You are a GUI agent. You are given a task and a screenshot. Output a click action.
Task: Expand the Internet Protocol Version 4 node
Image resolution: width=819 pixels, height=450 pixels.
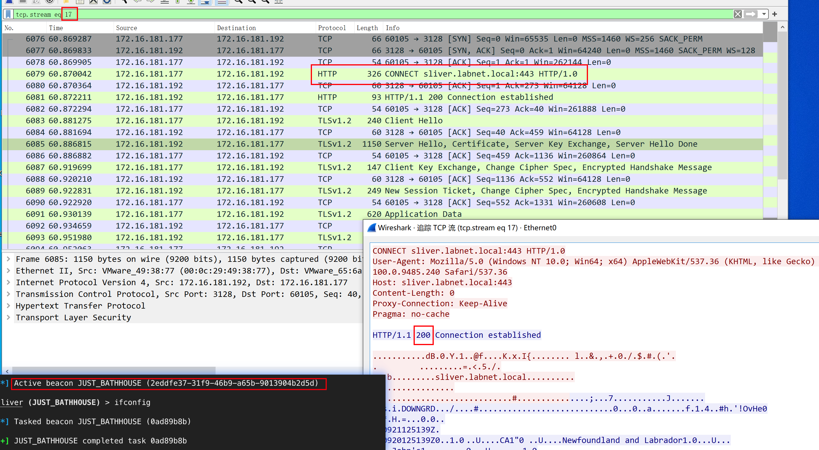[8, 282]
